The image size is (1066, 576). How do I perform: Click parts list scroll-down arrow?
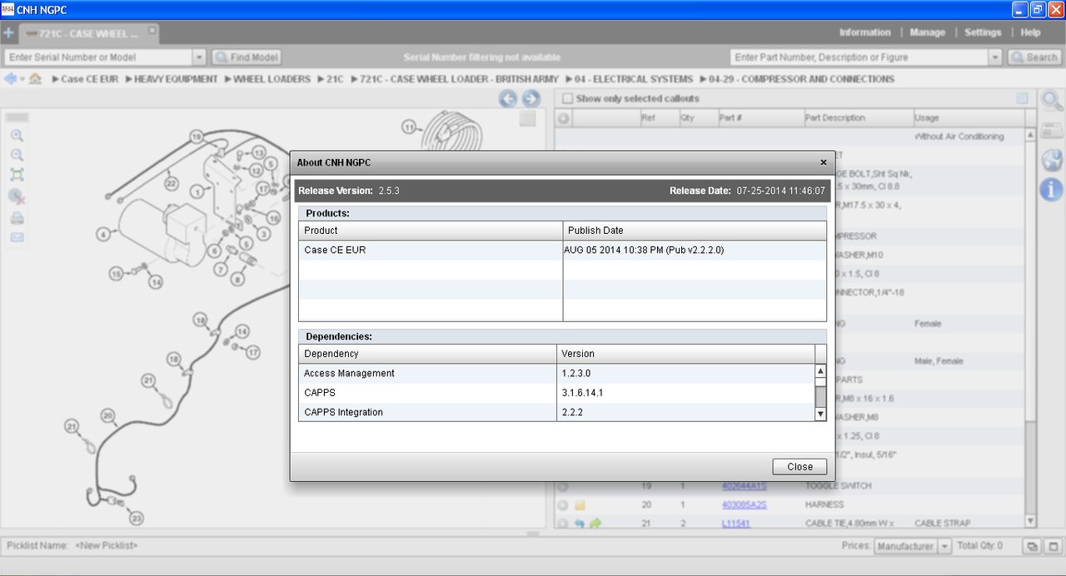[1030, 521]
